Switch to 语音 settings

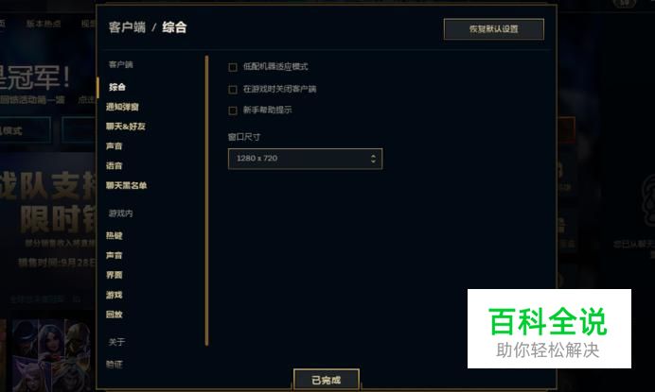tap(114, 165)
